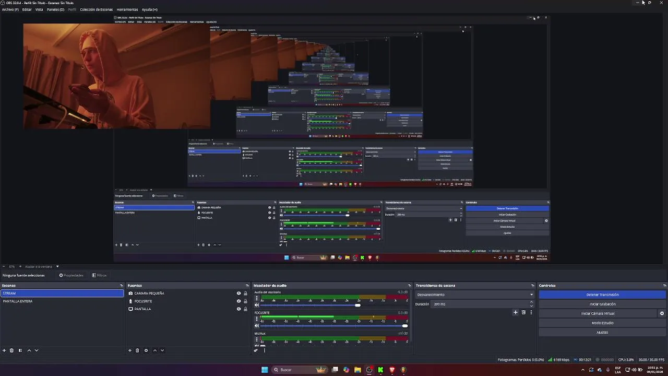Toggle lock on CAMARA PEQUEÑA source
The height and width of the screenshot is (376, 668).
coord(245,293)
